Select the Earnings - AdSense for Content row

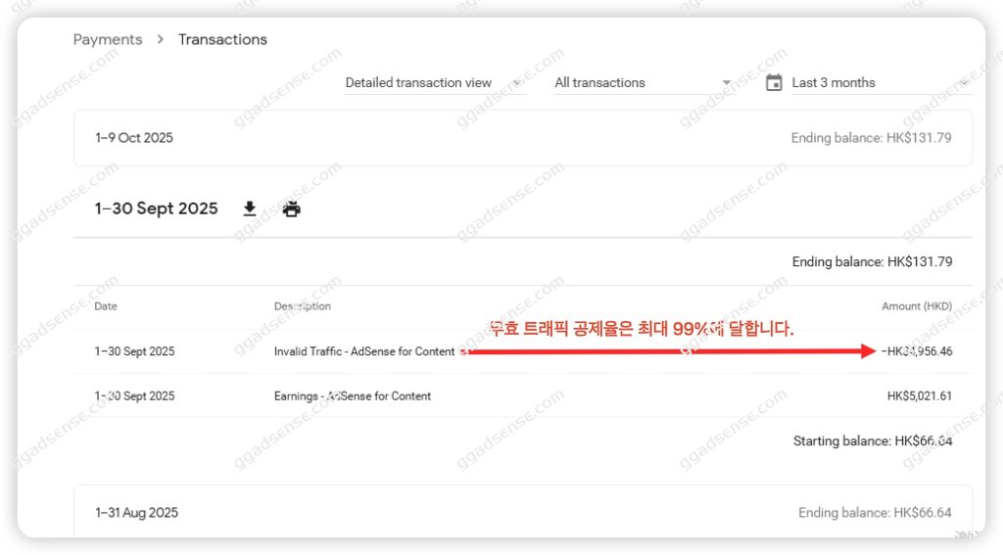tap(523, 395)
